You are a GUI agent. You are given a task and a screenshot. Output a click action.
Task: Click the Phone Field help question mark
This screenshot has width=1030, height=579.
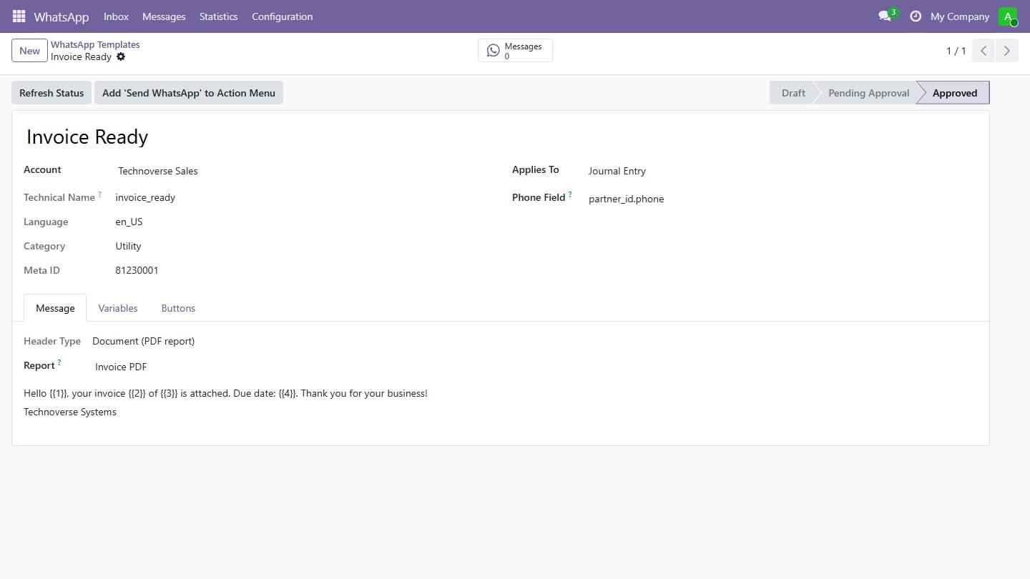[x=570, y=194]
